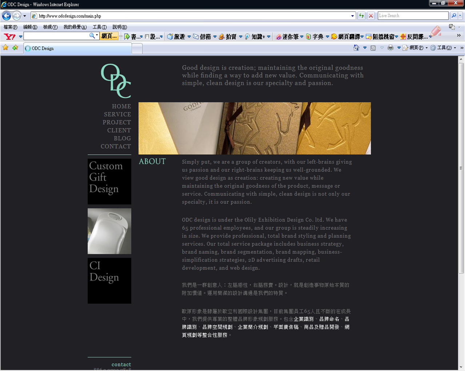Click the Add to Favorites icon
465x371 pixels.
[x=15, y=48]
